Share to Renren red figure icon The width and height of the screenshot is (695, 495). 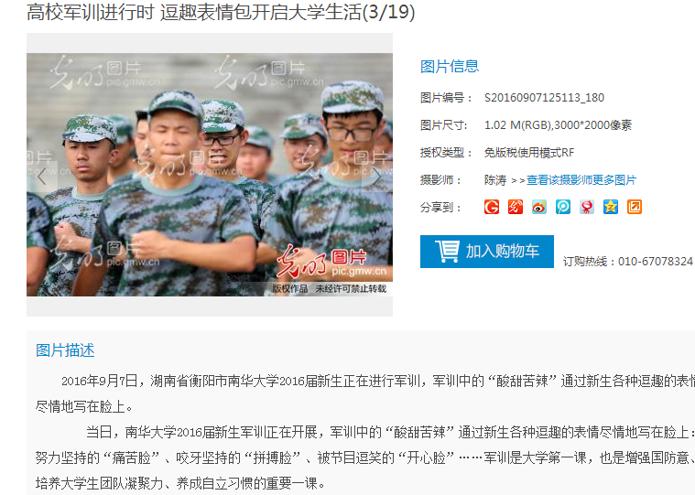click(587, 207)
